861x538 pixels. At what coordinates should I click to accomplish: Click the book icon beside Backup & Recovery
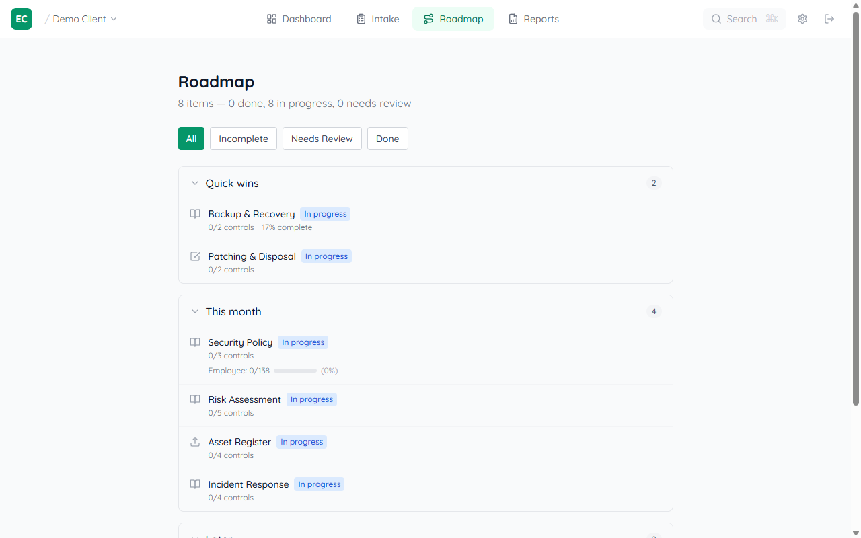click(195, 213)
